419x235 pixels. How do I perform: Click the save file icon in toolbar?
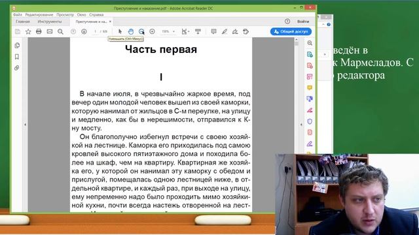coord(18,32)
